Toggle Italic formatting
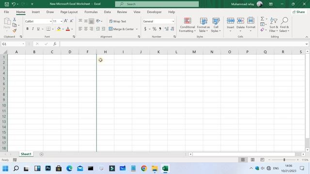 (x=33, y=29)
